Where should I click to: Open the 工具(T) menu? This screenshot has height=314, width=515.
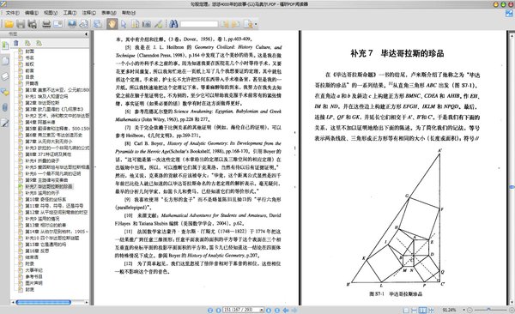tap(70, 13)
